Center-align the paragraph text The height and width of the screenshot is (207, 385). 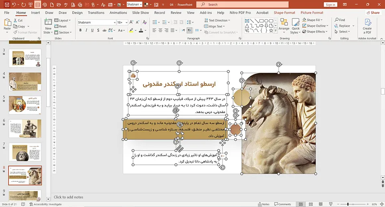coord(160,30)
